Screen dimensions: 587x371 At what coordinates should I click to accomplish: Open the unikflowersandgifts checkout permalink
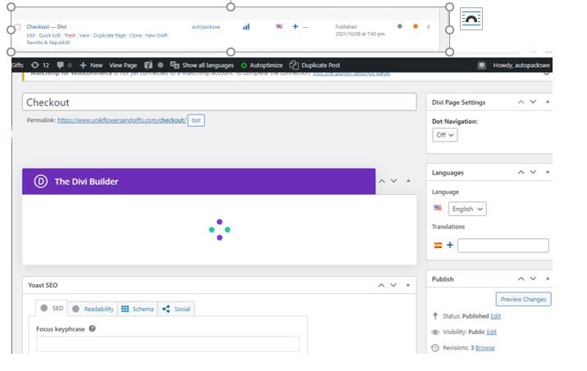point(121,120)
